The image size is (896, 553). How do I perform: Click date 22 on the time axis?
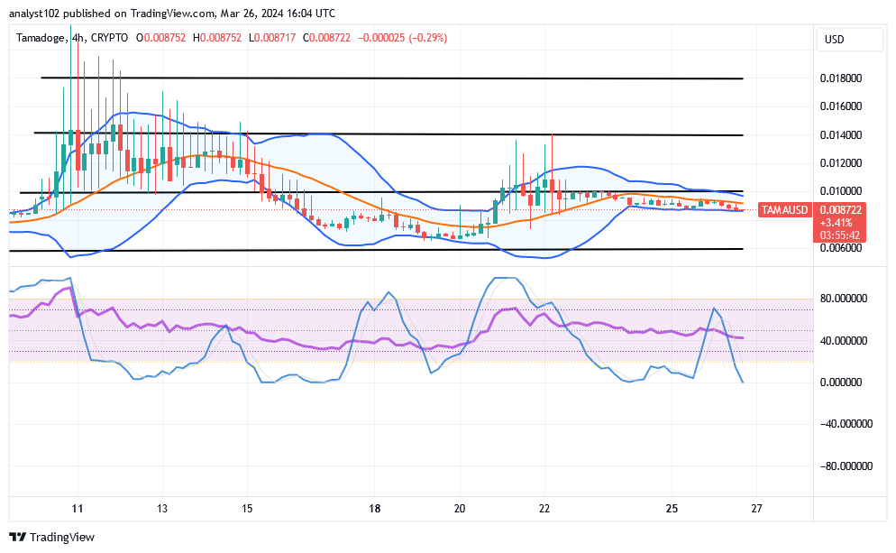click(x=544, y=509)
